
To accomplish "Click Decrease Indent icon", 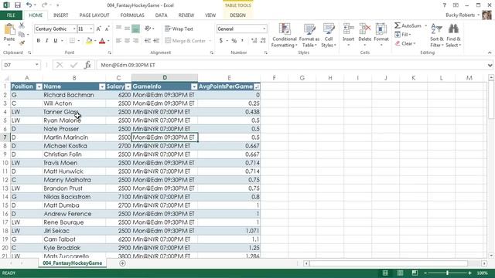I will (148, 41).
